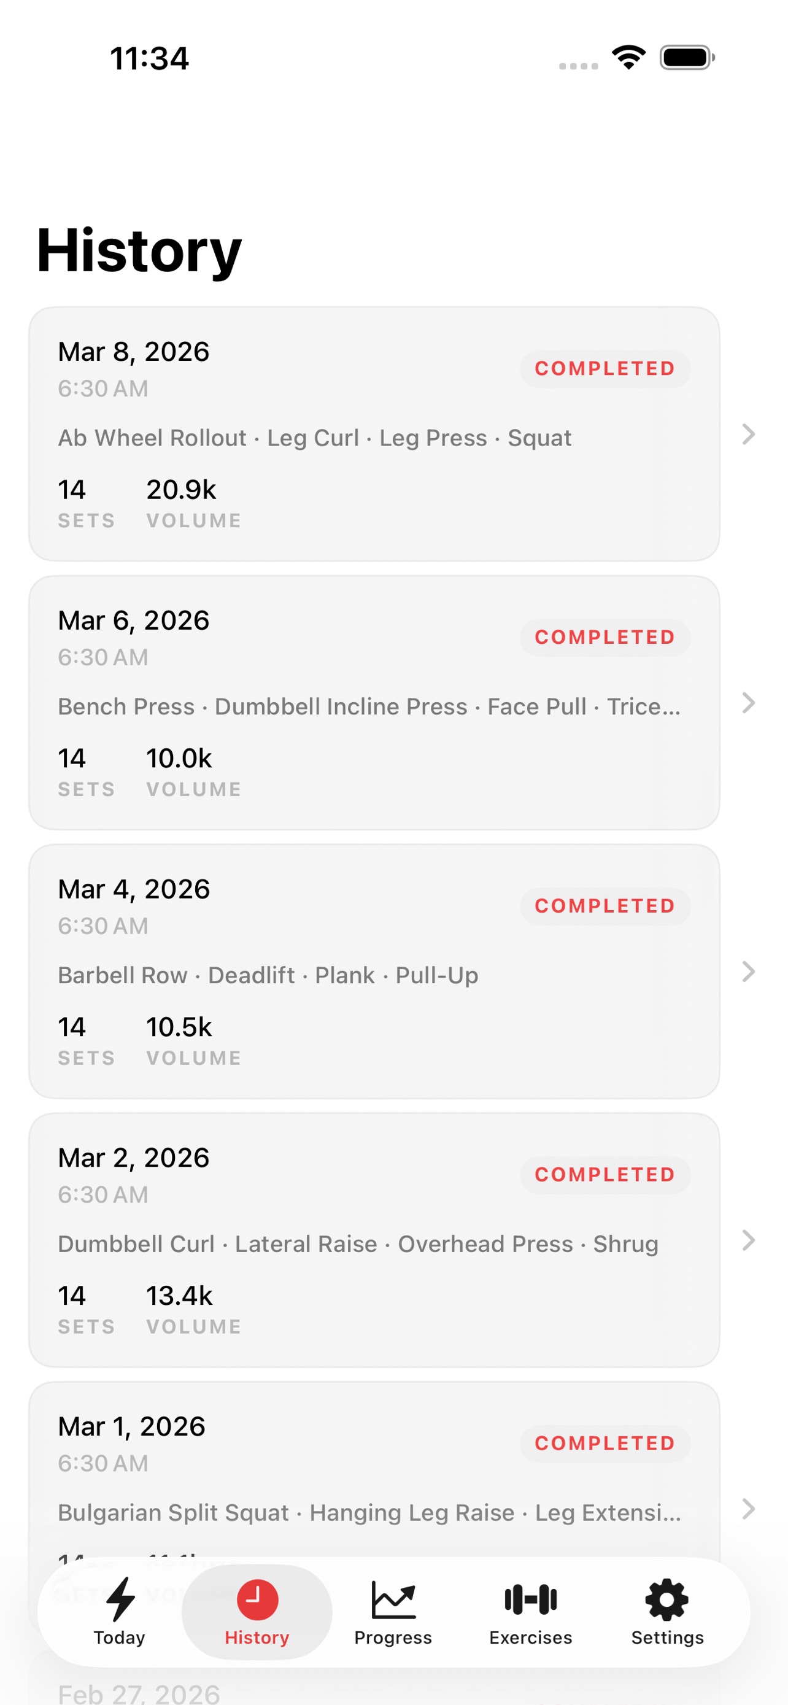Expand the Mar 4, 2026 workout chevron

coord(748,972)
